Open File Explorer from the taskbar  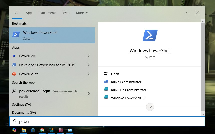(x=24, y=130)
